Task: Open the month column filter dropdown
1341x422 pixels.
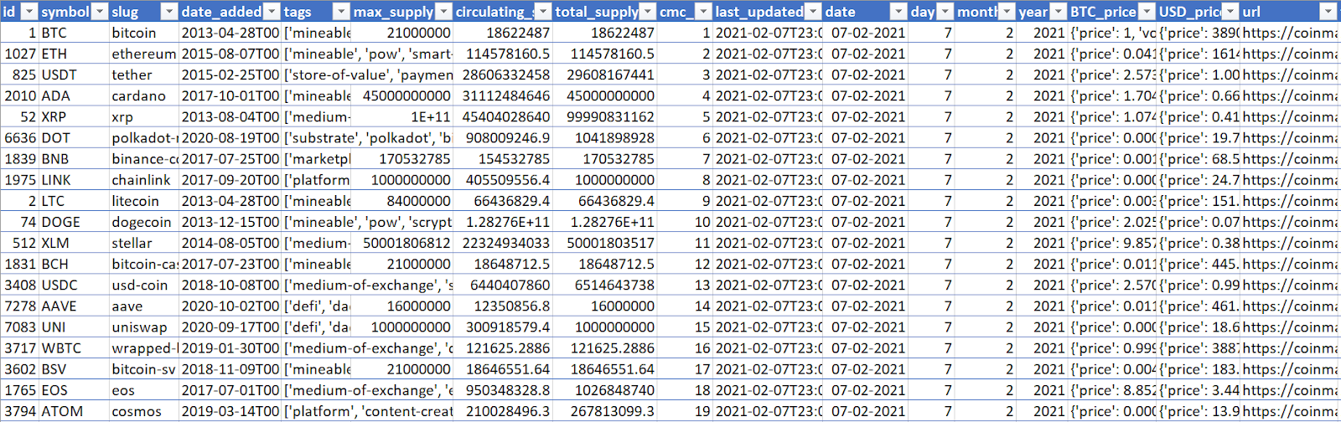Action: pyautogui.click(x=1007, y=12)
